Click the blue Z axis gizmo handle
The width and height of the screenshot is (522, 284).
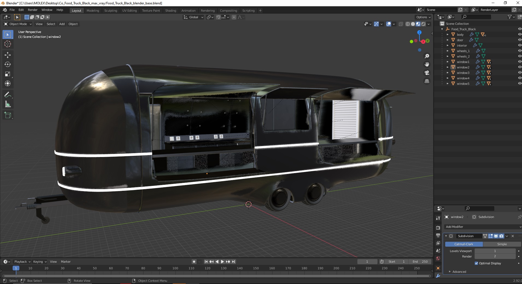click(420, 32)
